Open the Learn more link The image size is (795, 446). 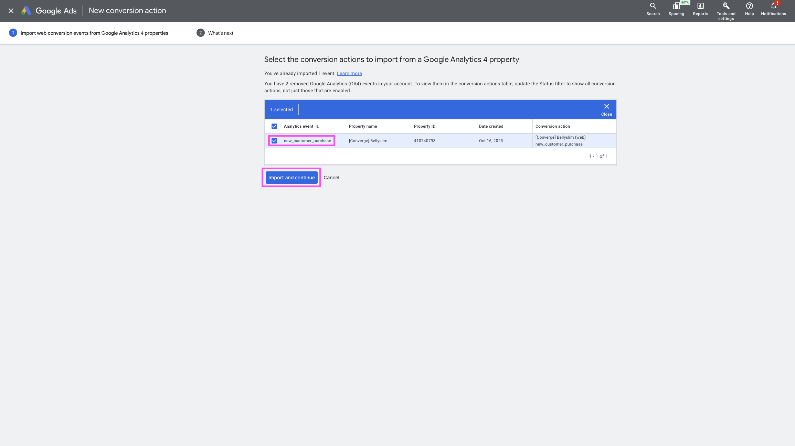point(349,73)
